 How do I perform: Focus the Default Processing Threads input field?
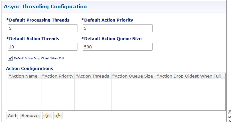(42, 28)
